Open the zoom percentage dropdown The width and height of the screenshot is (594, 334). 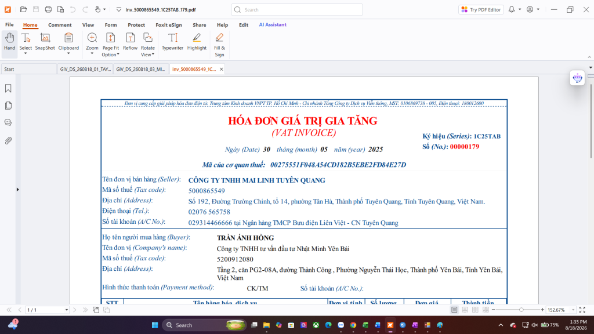point(573,310)
